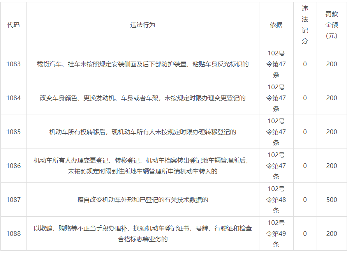Click the 载货汽车、挂车 violation description
This screenshot has height=253, width=347.
coord(143,64)
